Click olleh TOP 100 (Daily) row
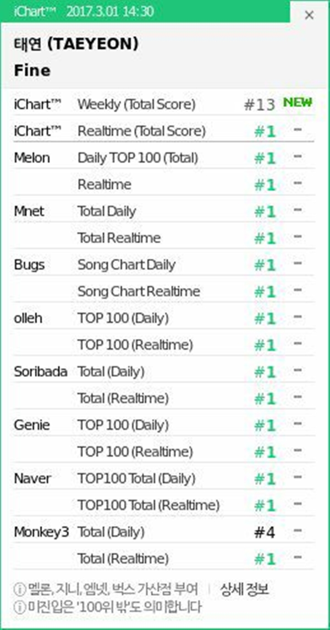The image size is (330, 630). tap(123, 318)
